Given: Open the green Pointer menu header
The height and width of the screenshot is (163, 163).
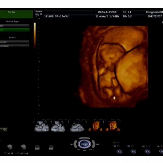Looking at the screenshot, I should click(x=16, y=14).
